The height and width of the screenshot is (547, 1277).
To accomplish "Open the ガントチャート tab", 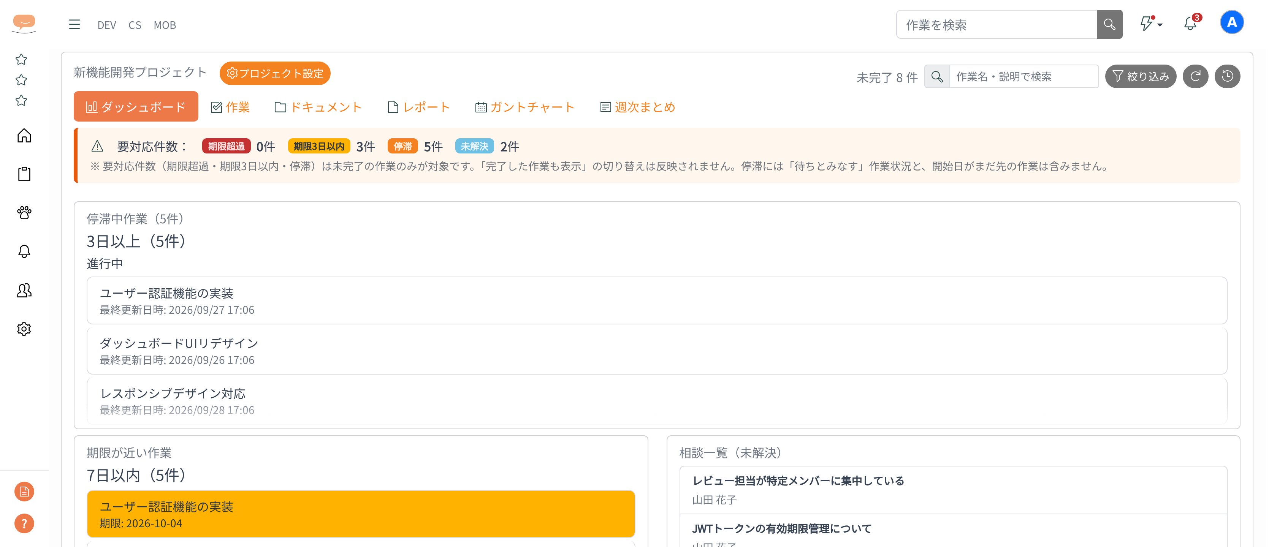I will click(524, 107).
